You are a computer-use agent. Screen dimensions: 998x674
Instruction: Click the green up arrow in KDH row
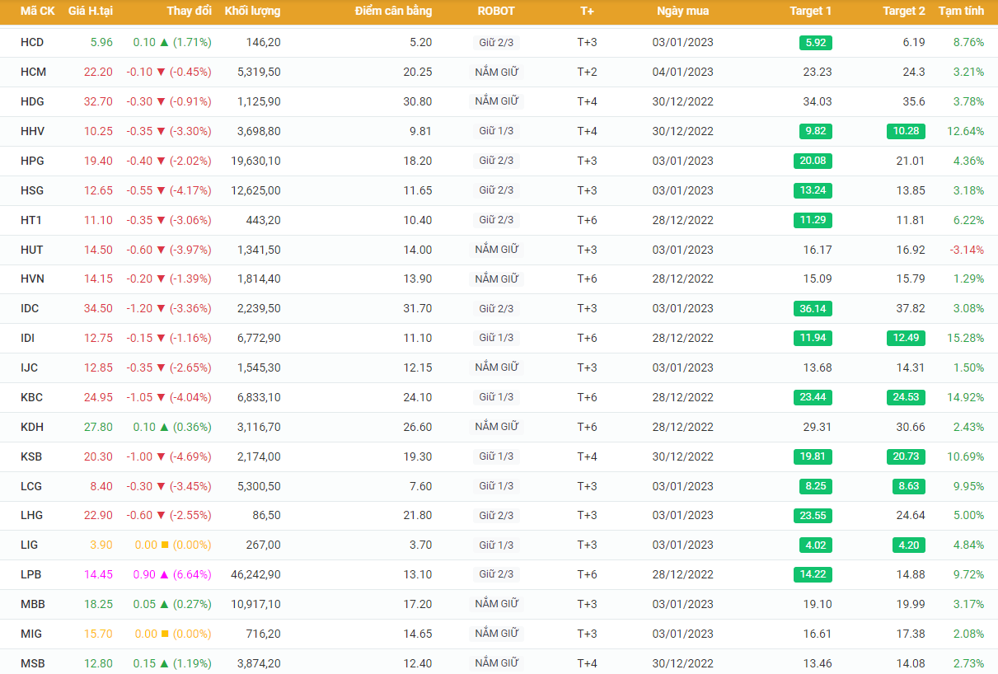(164, 427)
